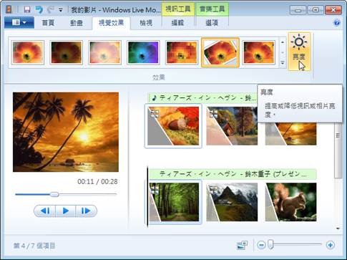Switch to the 動畫 tab
This screenshot has width=347, height=260.
click(x=76, y=23)
